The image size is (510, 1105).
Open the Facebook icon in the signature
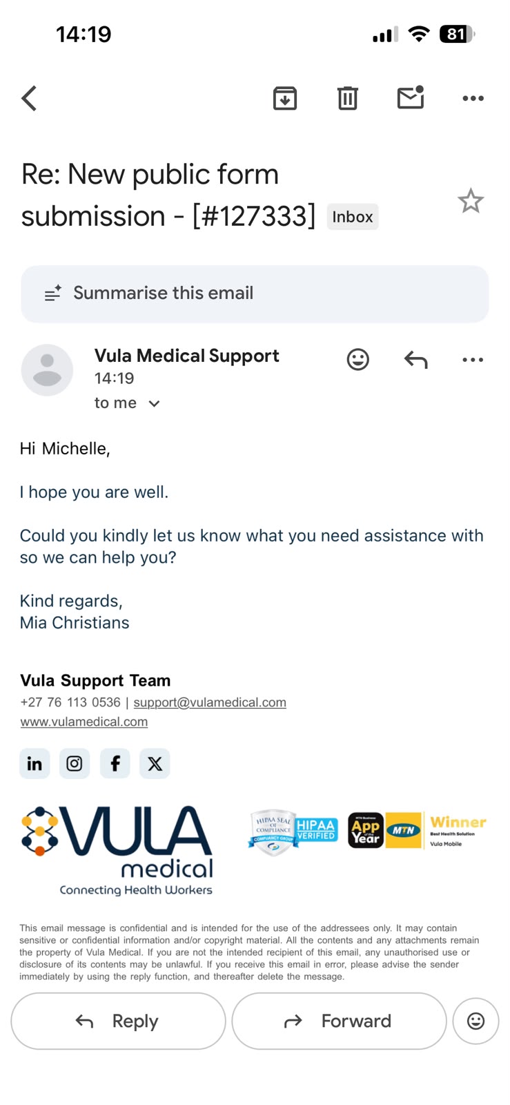pyautogui.click(x=115, y=764)
